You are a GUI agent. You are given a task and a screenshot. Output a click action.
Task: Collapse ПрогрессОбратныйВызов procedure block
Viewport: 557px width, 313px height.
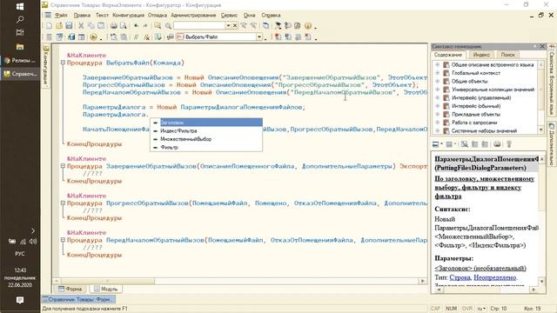point(63,203)
